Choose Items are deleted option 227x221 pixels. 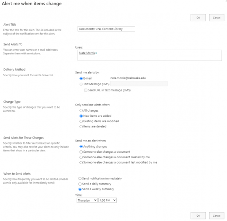[81, 126]
